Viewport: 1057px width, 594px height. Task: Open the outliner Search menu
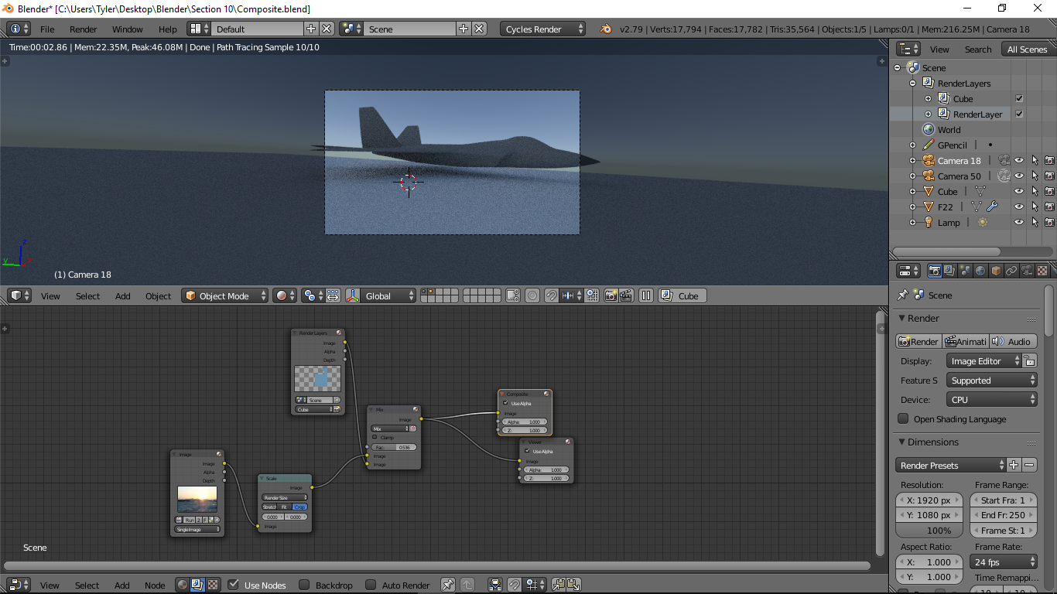point(978,49)
